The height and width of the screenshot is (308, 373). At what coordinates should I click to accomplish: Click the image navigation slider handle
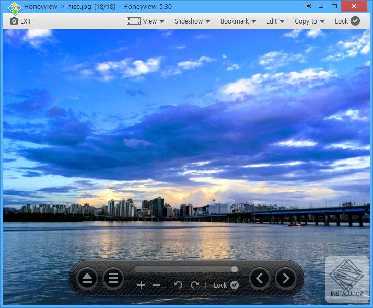point(235,269)
